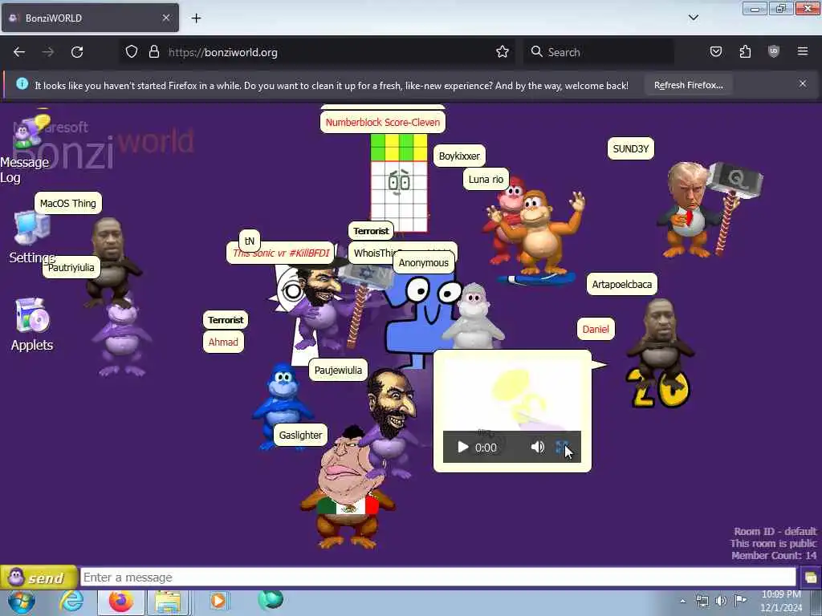Click the SUND3Y name tag
Viewport: 822px width, 616px height.
pos(631,148)
